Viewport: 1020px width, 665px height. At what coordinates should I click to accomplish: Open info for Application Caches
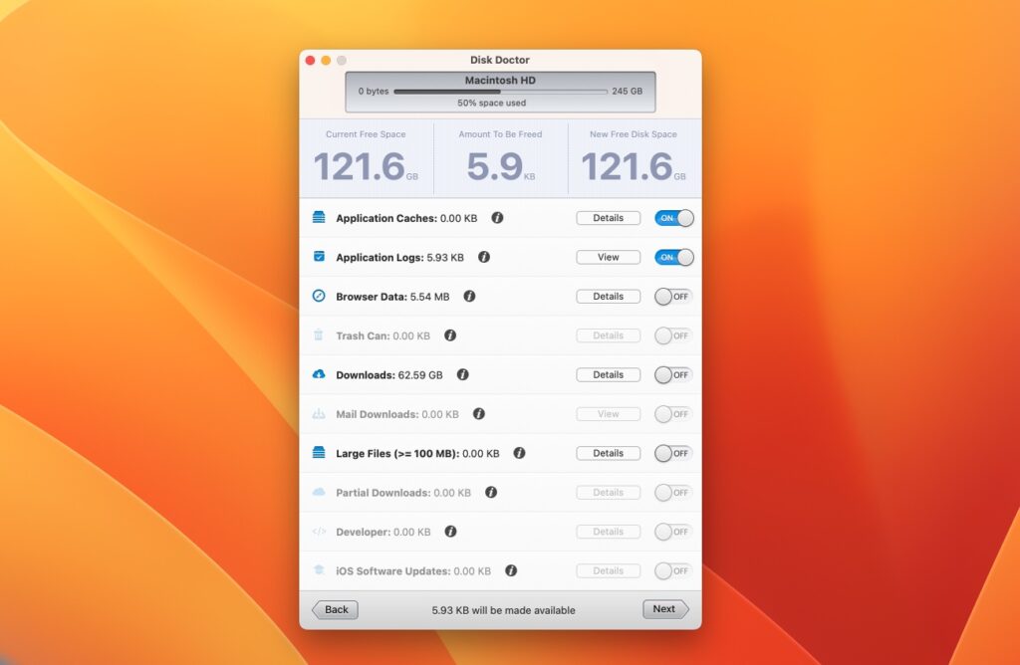point(496,218)
